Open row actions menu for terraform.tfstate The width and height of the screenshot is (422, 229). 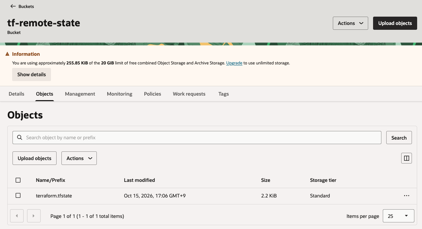pos(407,196)
